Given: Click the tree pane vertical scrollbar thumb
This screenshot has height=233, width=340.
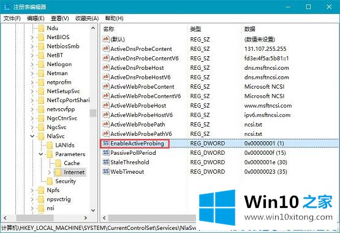Looking at the screenshot, I should (93, 113).
